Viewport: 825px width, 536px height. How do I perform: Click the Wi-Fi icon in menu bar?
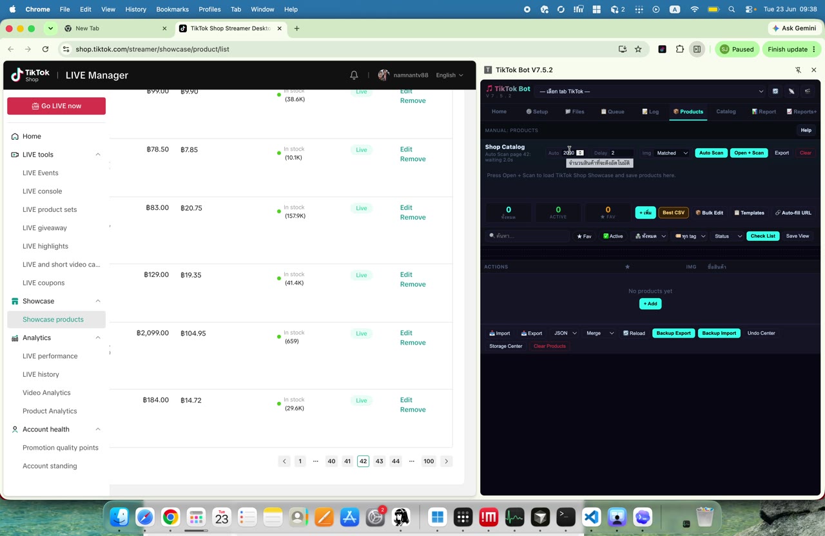[694, 10]
